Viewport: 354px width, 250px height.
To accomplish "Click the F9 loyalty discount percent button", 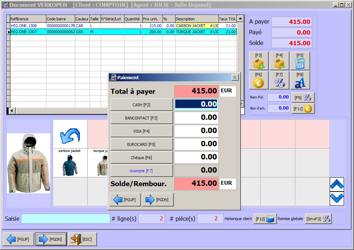I will click(303, 97).
